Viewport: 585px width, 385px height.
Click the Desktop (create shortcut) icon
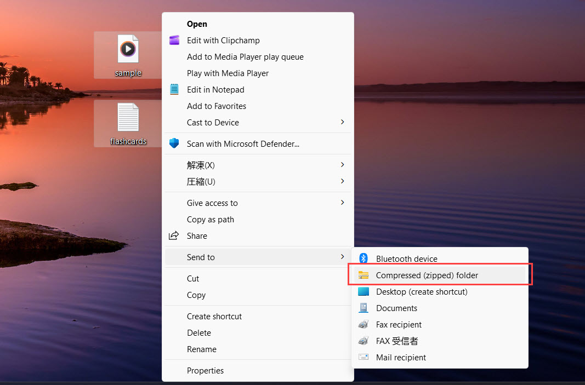click(363, 291)
